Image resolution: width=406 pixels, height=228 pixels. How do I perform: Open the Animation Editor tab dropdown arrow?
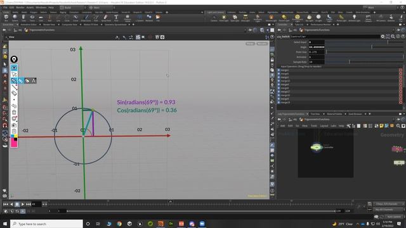click(x=40, y=25)
